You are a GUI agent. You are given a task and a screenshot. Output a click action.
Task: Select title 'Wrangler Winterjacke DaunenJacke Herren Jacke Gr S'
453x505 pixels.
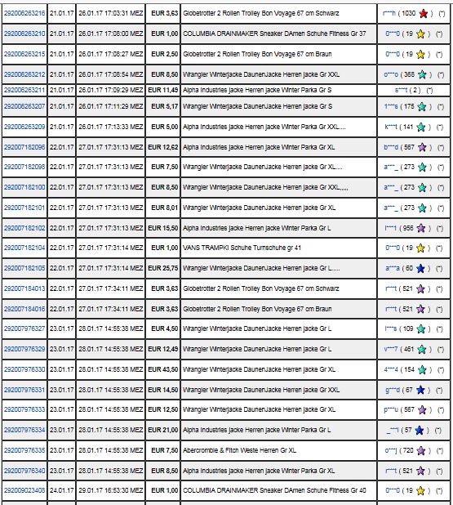pos(258,106)
